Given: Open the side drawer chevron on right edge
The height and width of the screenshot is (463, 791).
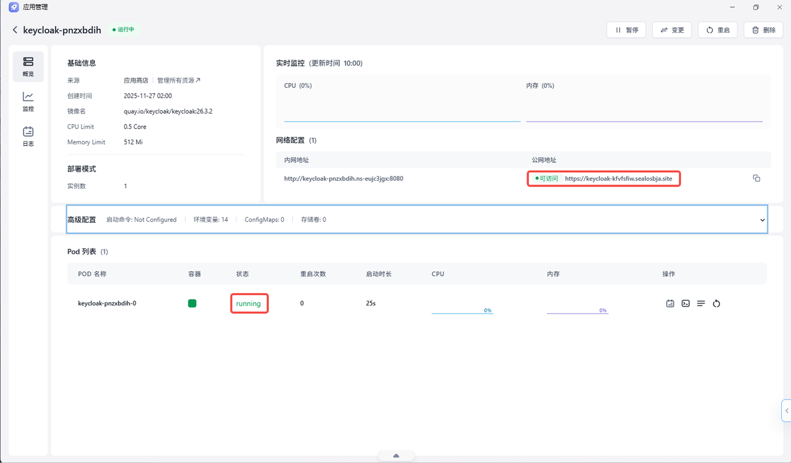Looking at the screenshot, I should pyautogui.click(x=786, y=411).
